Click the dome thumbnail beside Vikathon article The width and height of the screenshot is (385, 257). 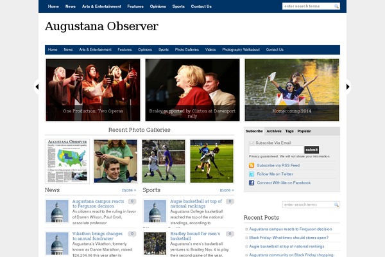[x=57, y=244]
